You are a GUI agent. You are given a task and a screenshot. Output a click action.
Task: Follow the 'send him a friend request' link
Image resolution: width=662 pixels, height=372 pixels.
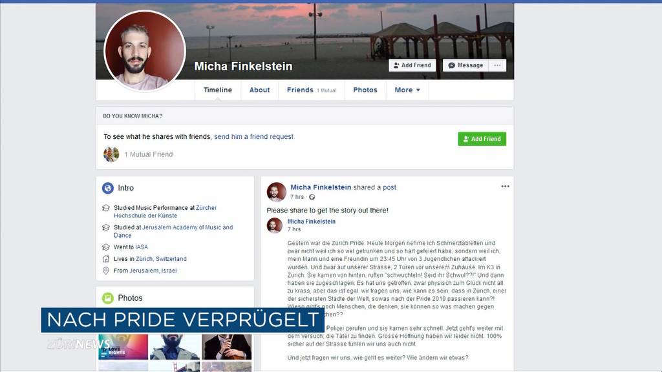(253, 137)
